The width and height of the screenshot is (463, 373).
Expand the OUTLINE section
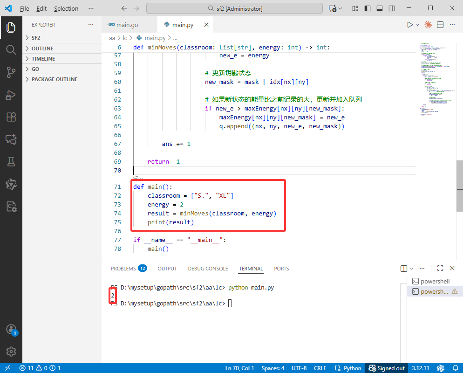[62, 48]
